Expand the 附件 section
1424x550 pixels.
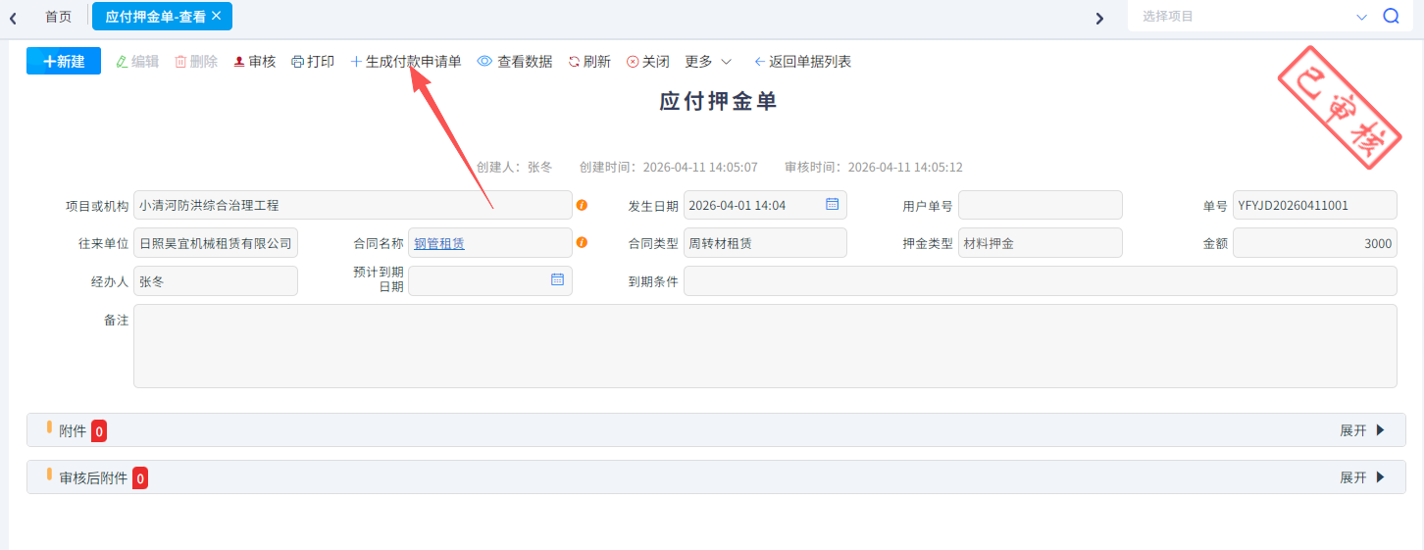1363,430
